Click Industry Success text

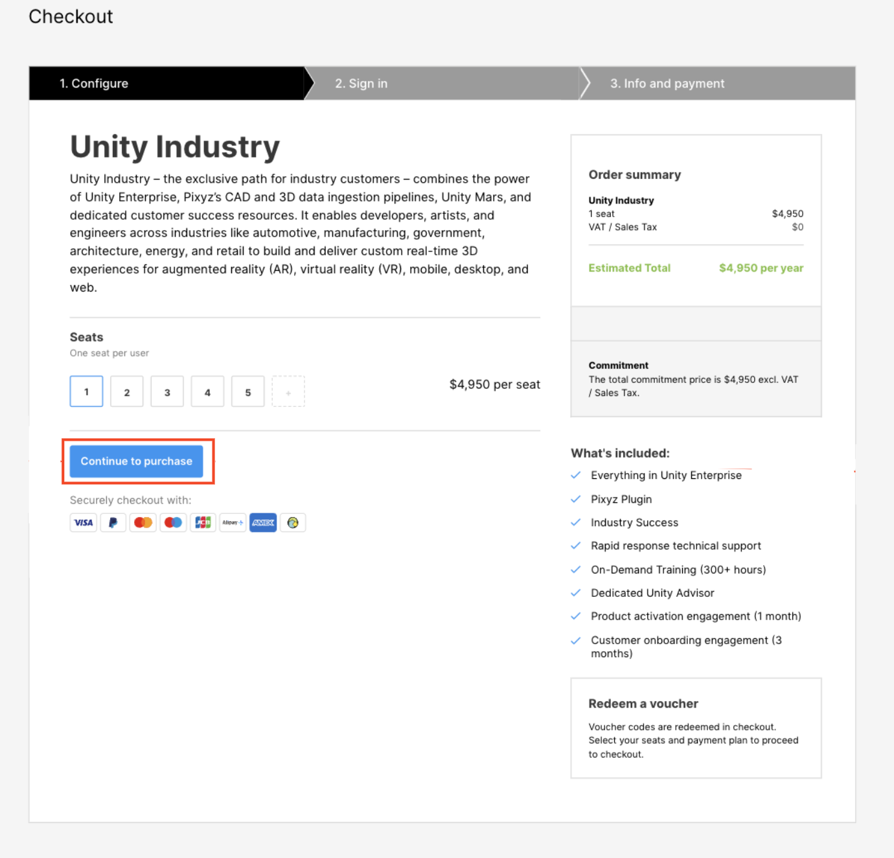pyautogui.click(x=635, y=522)
